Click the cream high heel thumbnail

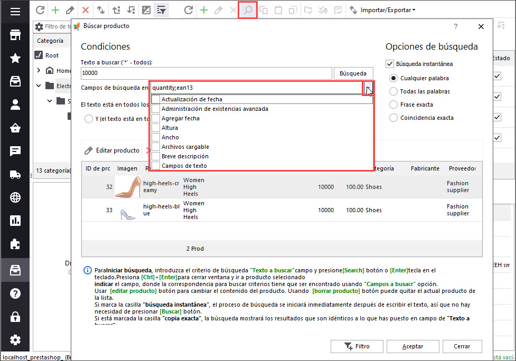(x=128, y=187)
